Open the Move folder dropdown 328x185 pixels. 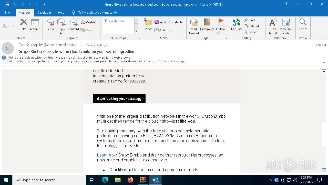point(148,26)
